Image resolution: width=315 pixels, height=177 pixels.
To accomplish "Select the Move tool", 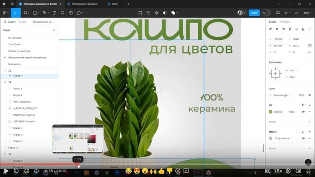I will (x=15, y=13).
